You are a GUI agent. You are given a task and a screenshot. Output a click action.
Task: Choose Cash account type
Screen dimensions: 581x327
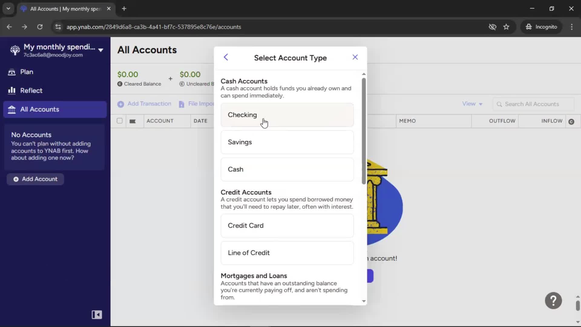[287, 169]
